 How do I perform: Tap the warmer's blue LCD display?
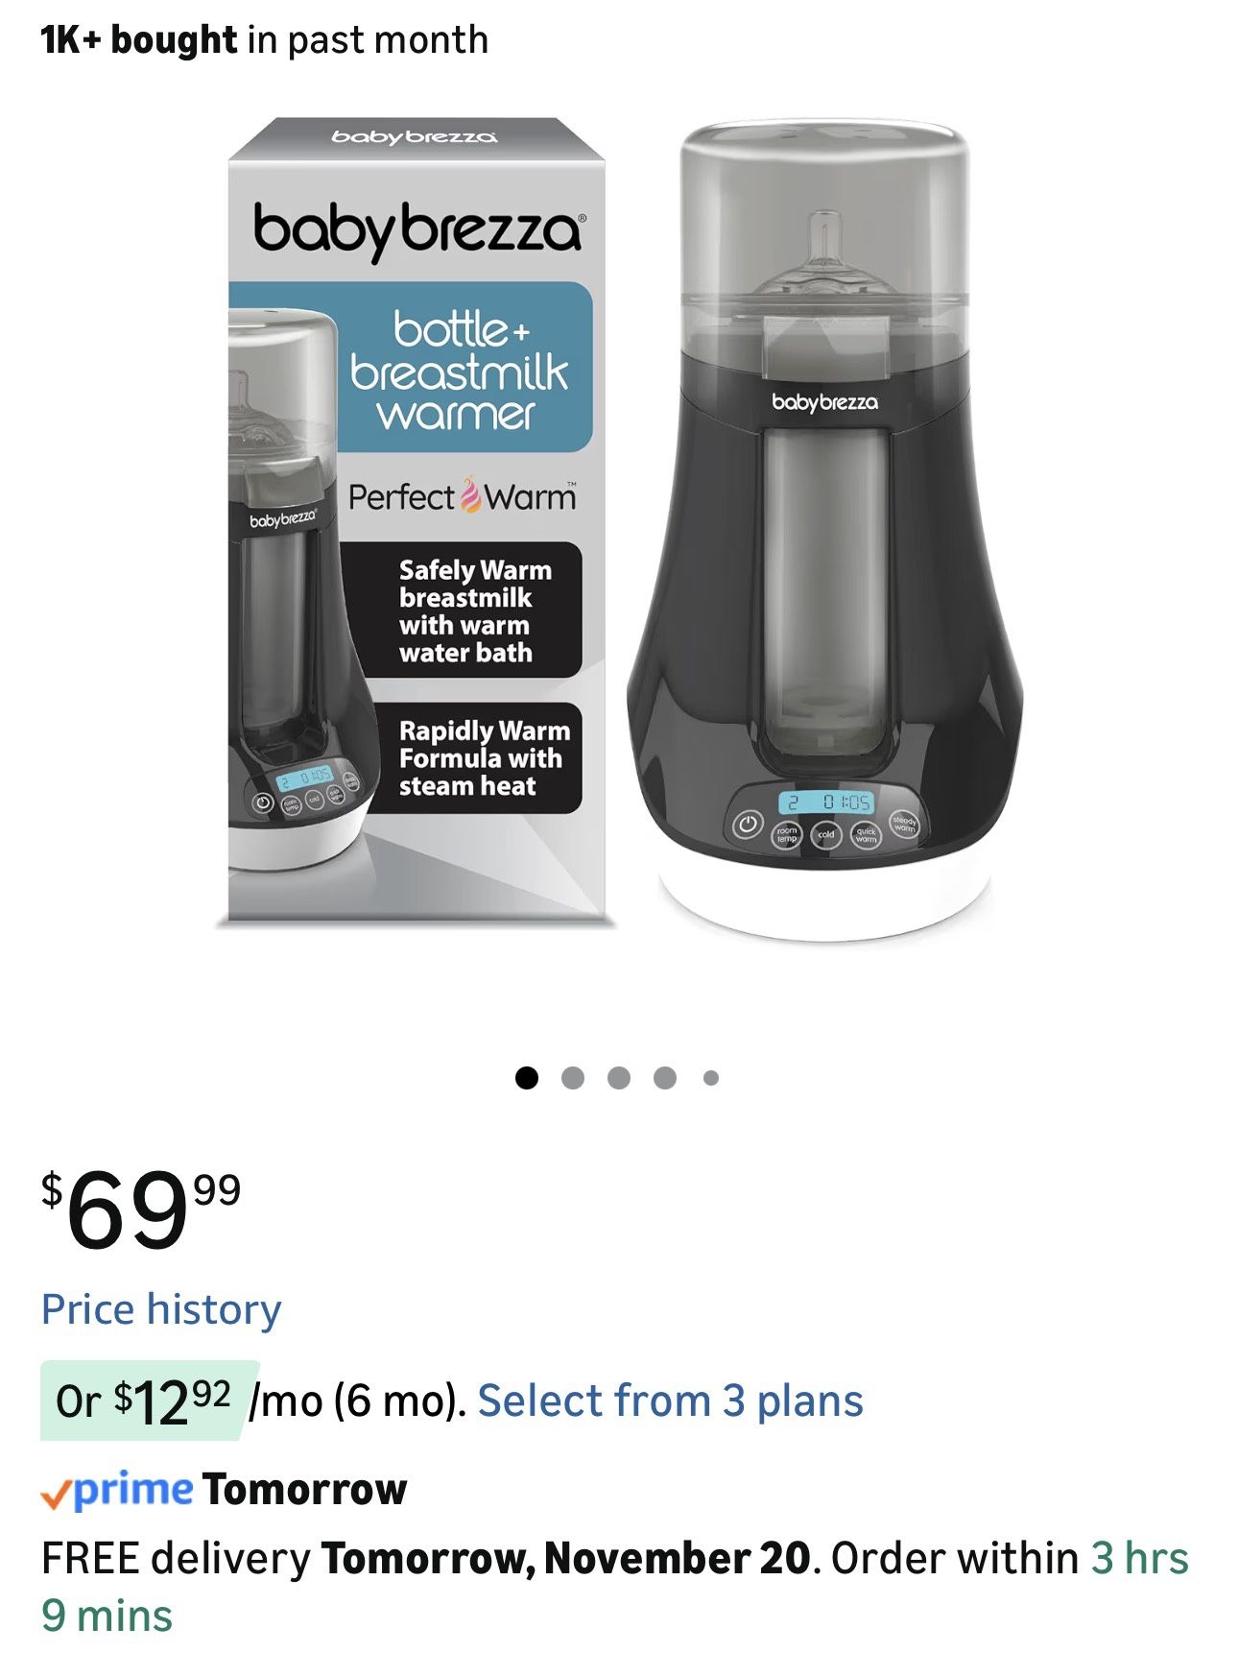tap(825, 802)
